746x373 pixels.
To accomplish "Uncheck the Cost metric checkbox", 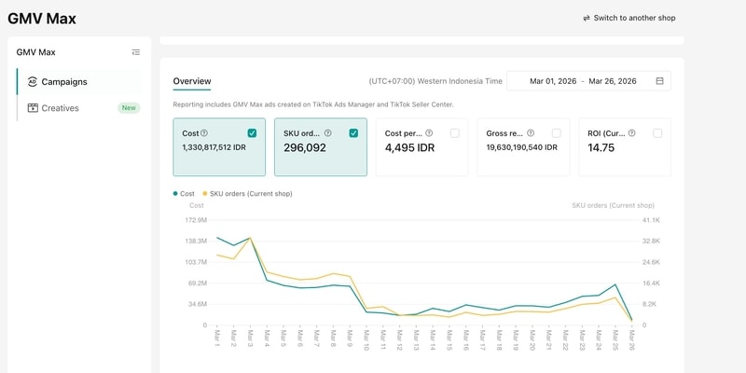I will pos(252,133).
